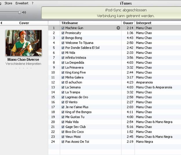
Task: Toggle the King of the Bongos checkbox
Action: click(63, 112)
